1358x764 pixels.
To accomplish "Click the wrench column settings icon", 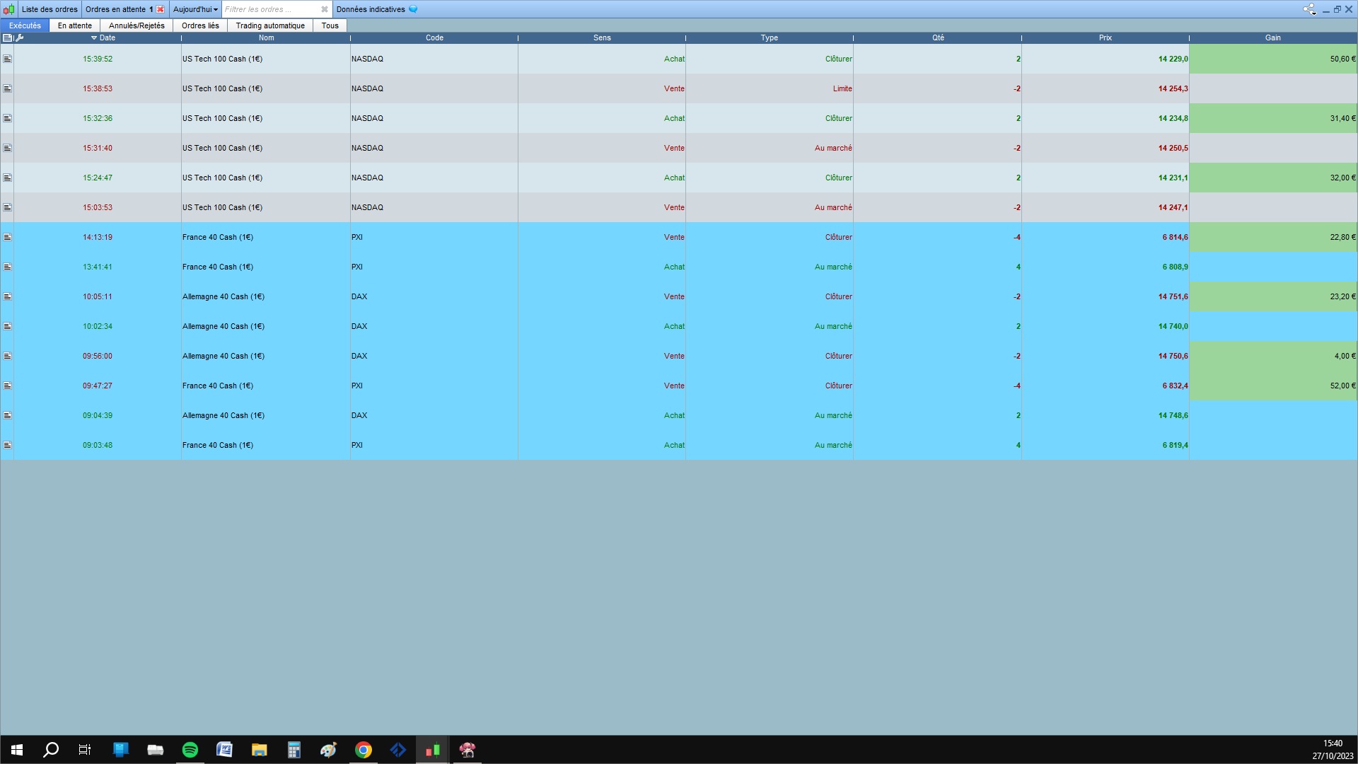I will coord(20,37).
